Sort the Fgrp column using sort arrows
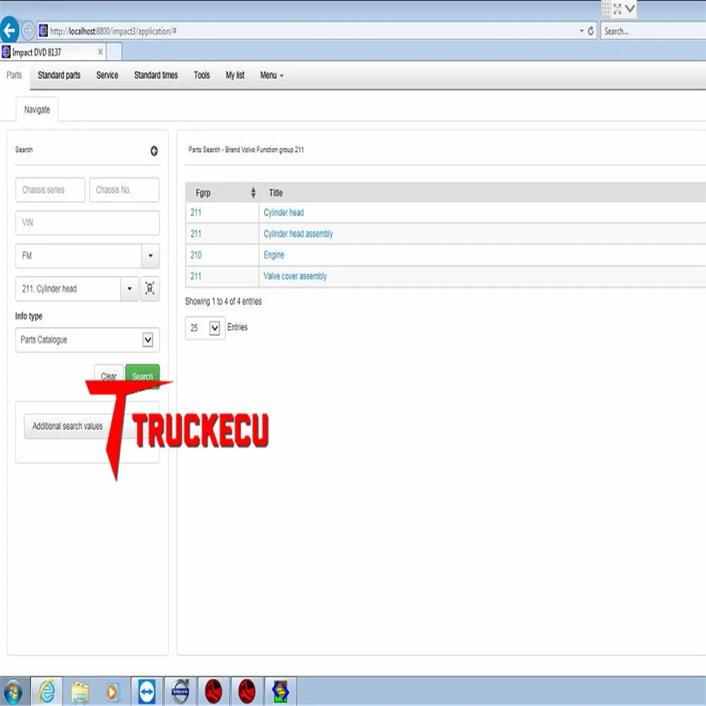706x706 pixels. coord(253,193)
